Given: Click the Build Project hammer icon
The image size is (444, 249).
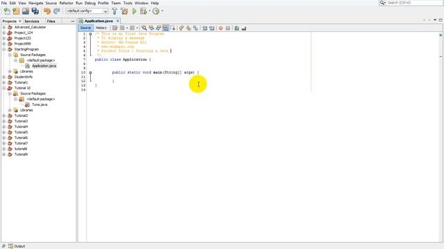Looking at the screenshot, I should (x=114, y=11).
